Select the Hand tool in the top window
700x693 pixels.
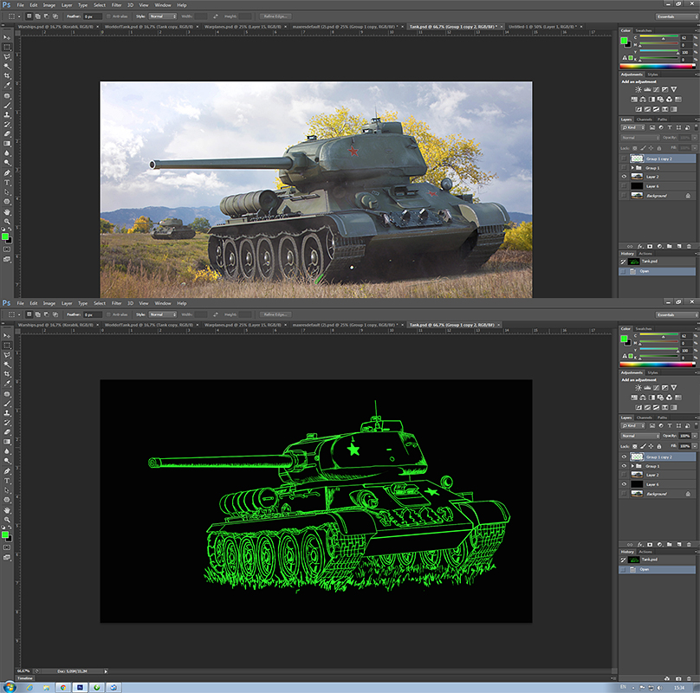(7, 212)
